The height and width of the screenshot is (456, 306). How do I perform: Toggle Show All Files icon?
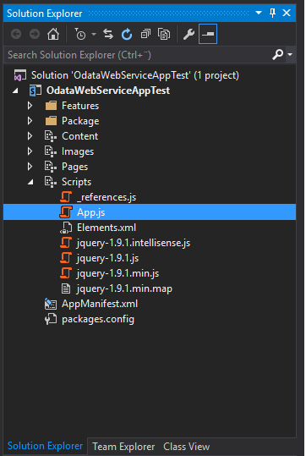[x=164, y=35]
